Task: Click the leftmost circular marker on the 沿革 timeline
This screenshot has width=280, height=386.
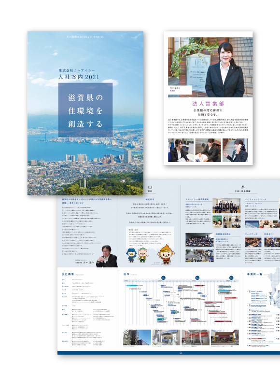Action: click(163, 278)
